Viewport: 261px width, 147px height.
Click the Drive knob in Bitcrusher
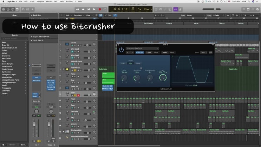point(124,78)
